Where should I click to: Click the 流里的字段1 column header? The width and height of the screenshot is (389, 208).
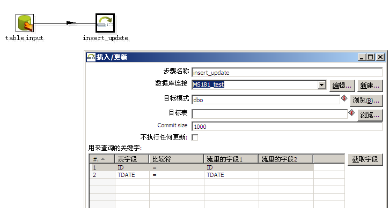(231, 159)
